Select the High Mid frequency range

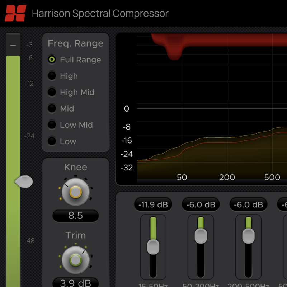pyautogui.click(x=52, y=92)
